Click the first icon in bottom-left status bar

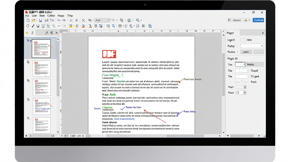tap(26, 136)
